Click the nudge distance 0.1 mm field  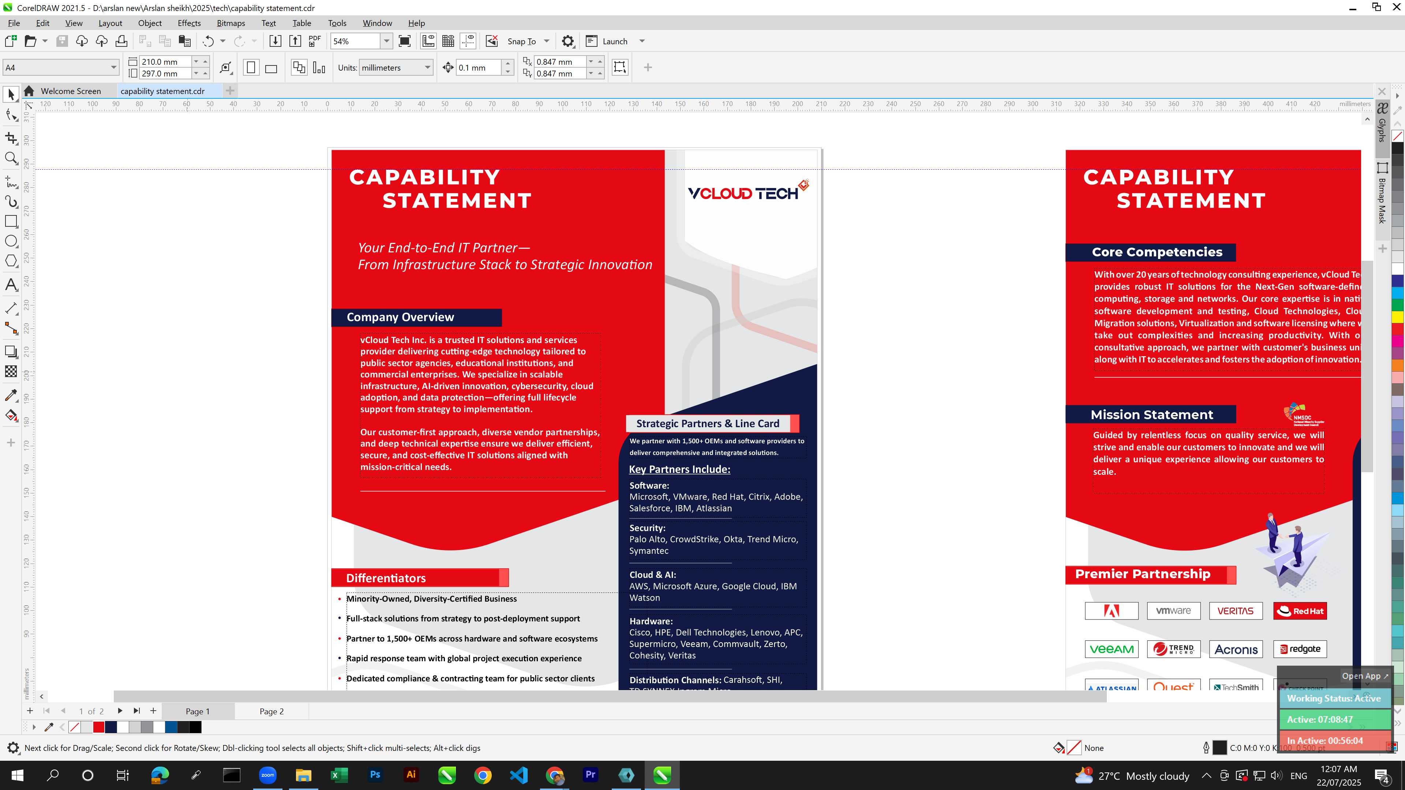coord(479,68)
